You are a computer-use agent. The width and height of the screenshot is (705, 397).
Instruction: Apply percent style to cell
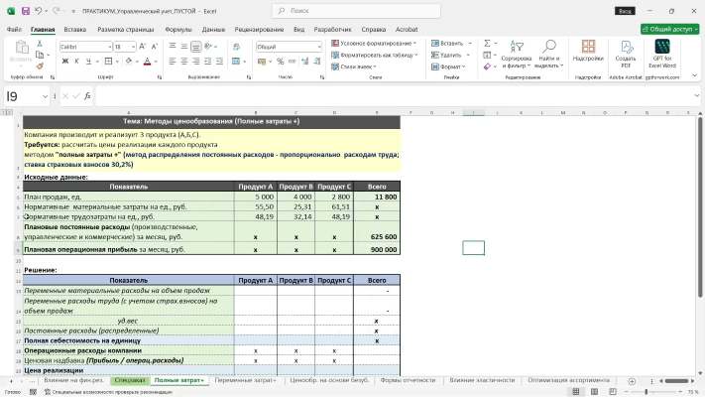click(280, 62)
